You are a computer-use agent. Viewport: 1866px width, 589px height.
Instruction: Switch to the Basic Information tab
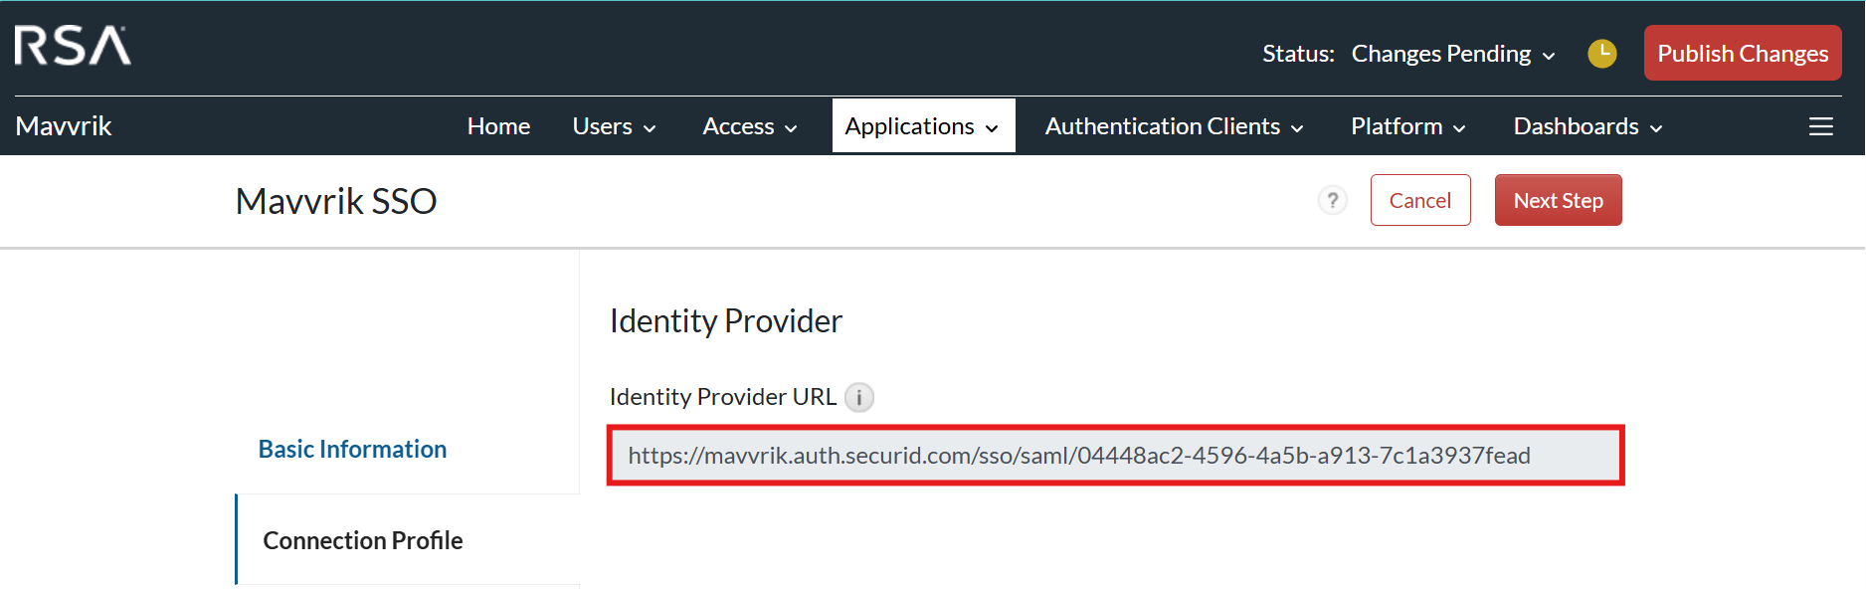pos(352,450)
